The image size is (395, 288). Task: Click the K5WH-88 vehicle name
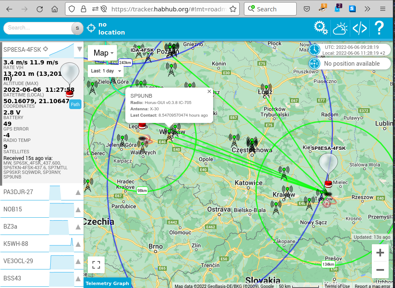tap(16, 244)
